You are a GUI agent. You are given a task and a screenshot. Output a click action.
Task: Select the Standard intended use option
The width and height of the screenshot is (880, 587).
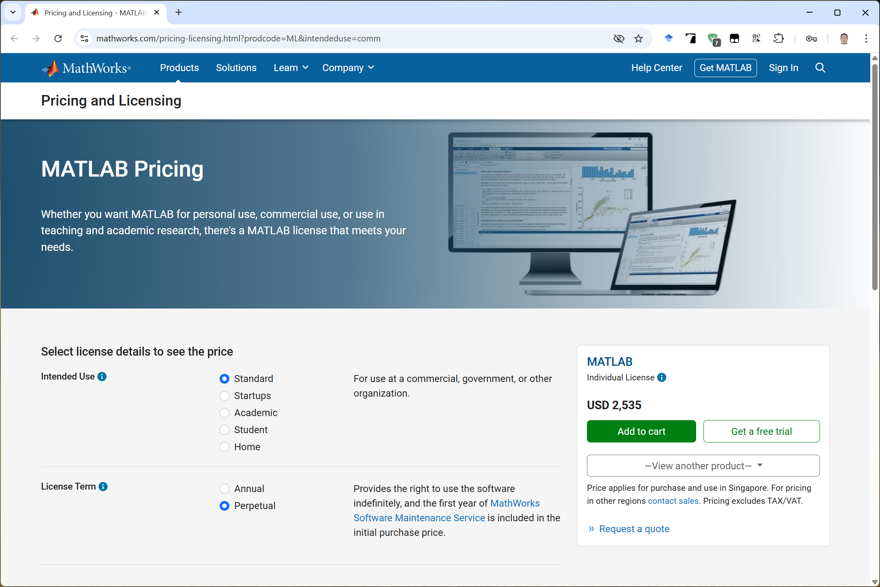click(x=224, y=379)
